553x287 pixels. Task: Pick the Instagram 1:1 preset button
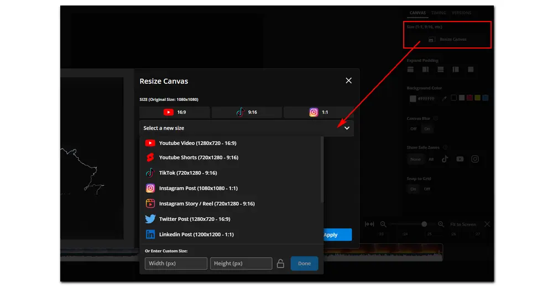point(319,113)
